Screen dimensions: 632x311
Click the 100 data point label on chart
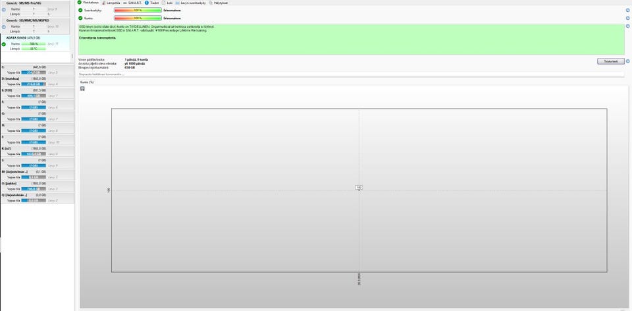point(359,188)
